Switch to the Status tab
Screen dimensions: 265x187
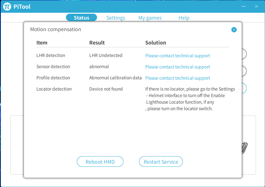coord(81,18)
